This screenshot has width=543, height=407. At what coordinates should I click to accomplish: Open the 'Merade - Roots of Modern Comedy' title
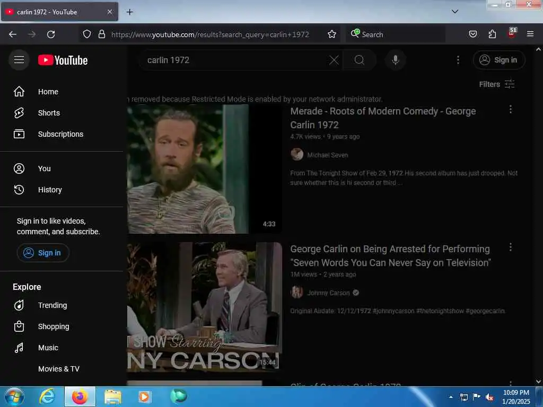383,118
